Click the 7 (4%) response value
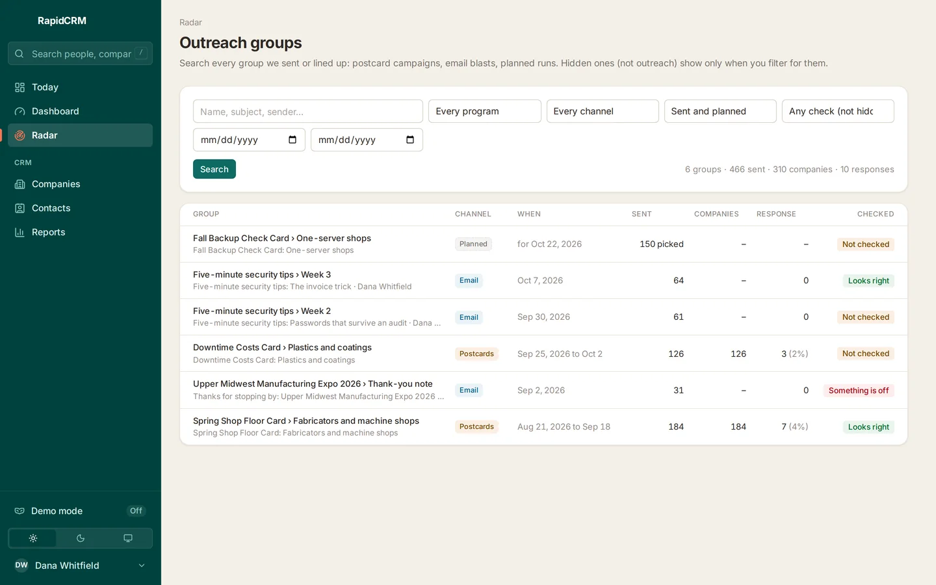 (x=795, y=427)
